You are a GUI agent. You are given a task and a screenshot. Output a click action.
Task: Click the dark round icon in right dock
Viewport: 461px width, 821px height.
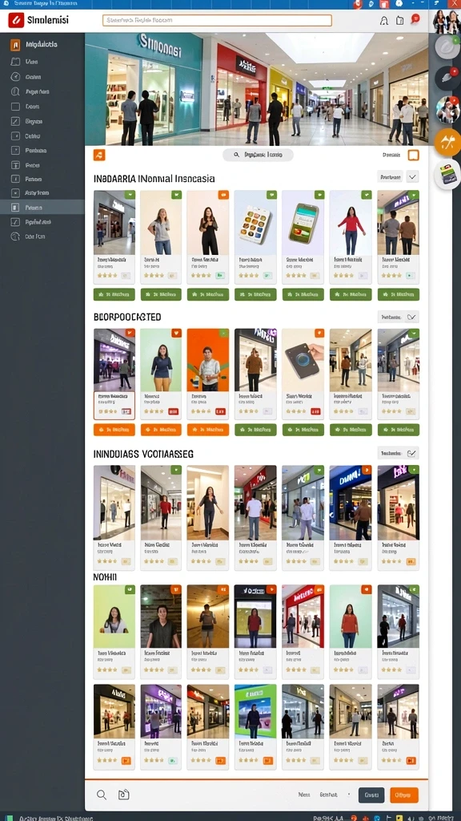[447, 78]
